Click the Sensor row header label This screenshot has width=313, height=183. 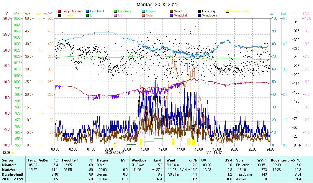(x=8, y=160)
